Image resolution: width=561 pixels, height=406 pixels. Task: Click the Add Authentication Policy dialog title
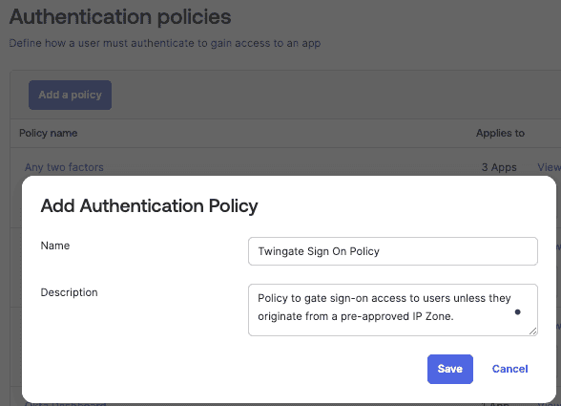tap(149, 206)
